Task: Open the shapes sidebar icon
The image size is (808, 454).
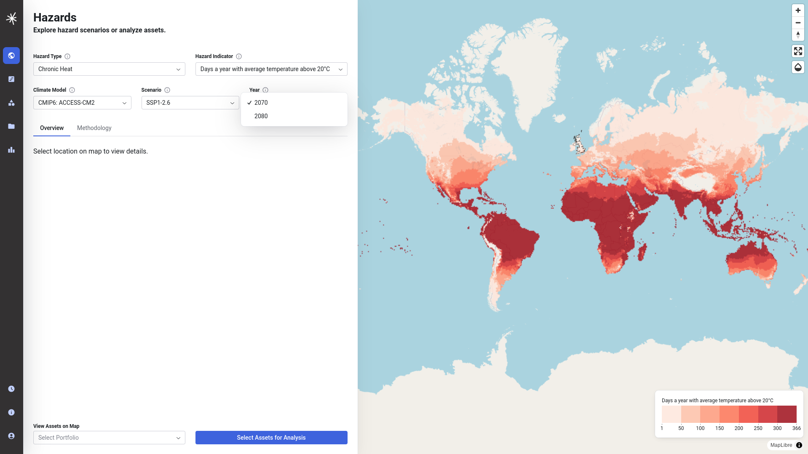Action: coord(11,103)
